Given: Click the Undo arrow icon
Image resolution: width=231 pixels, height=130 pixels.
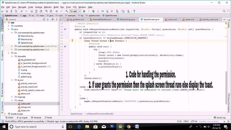Looking at the screenshot, I should [22, 11].
